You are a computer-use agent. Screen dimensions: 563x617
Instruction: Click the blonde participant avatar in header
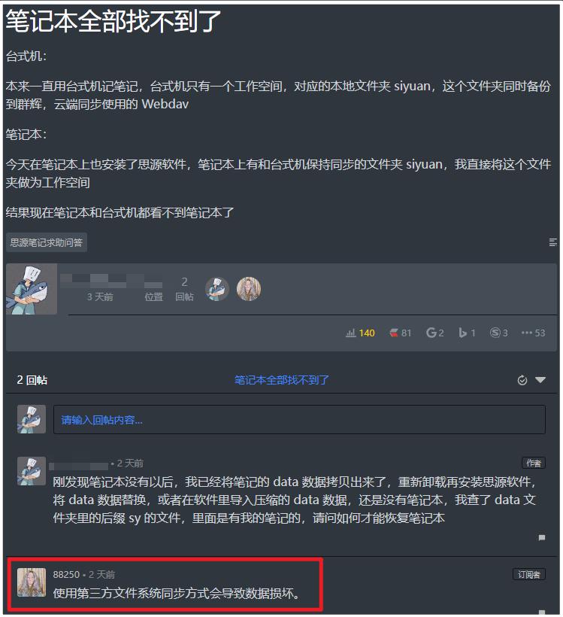click(x=249, y=289)
